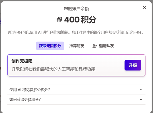Screen dimensions: 153x113
Task: Click the 创作无极限 card heading
Action: point(22,61)
